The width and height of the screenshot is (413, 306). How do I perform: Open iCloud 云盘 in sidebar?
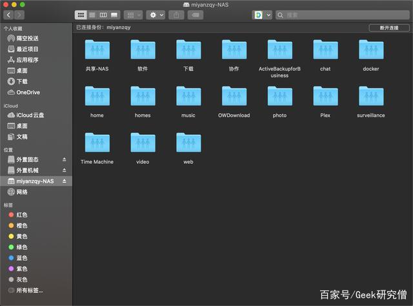(x=36, y=116)
